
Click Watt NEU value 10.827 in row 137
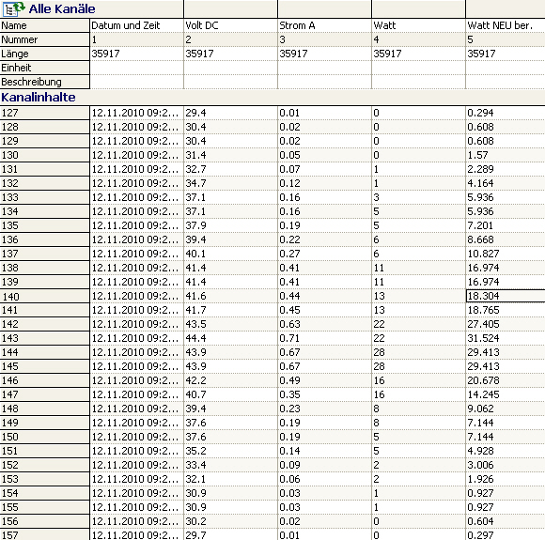pos(483,254)
